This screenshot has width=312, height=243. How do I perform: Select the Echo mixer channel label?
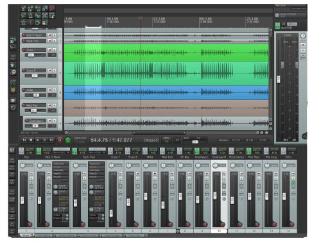tap(288, 157)
